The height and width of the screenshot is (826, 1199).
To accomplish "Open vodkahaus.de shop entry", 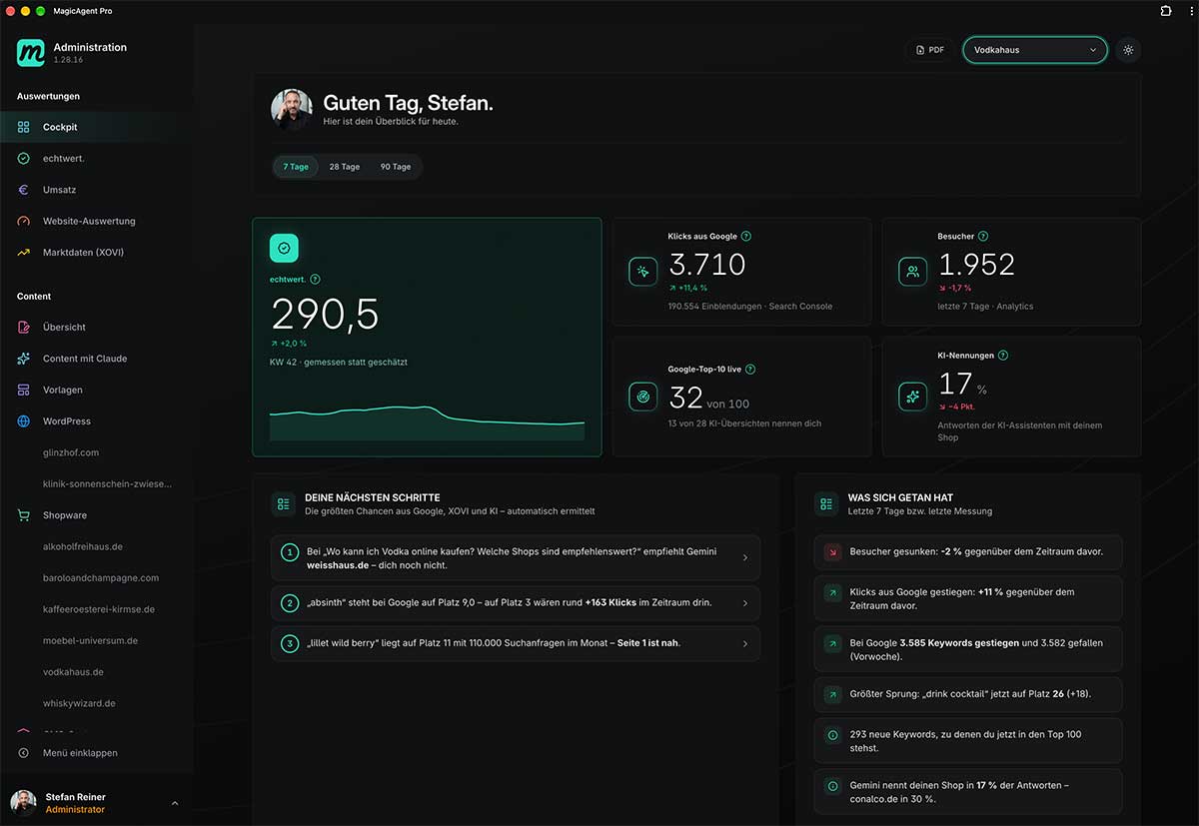I will click(73, 672).
